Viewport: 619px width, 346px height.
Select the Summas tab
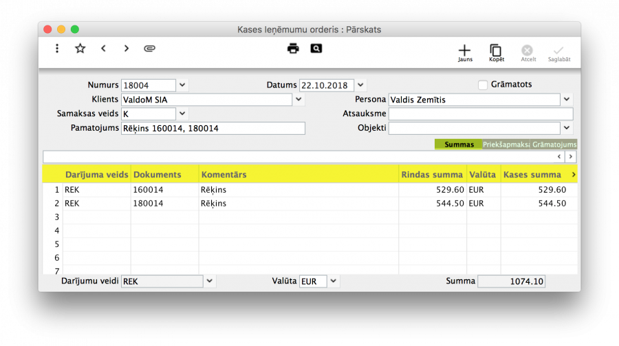pyautogui.click(x=459, y=144)
